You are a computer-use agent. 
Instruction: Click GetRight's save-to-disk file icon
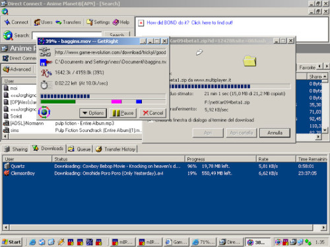[46, 62]
